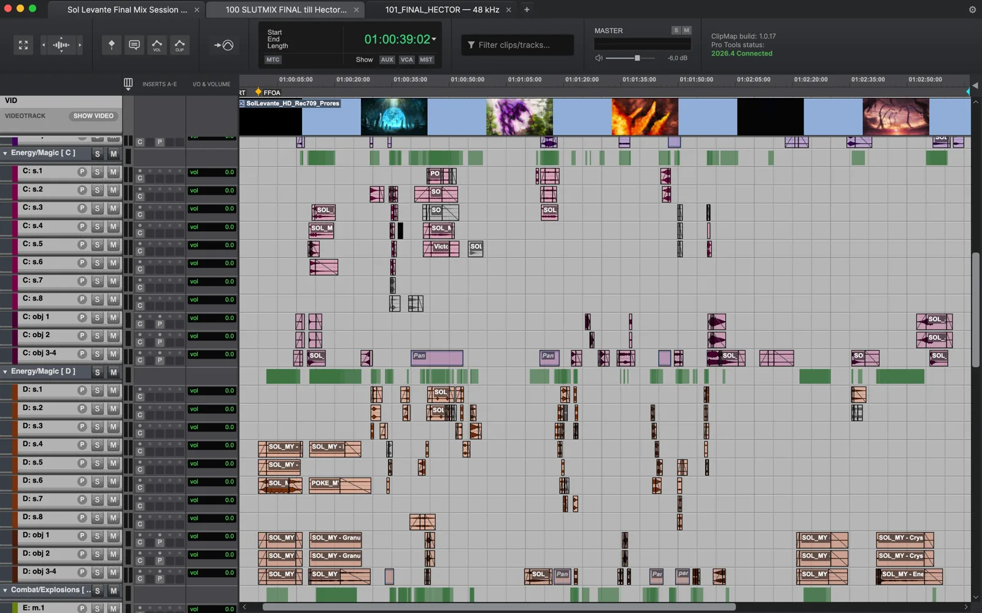Close the 100 SLUTMIX FINAL tab
The height and width of the screenshot is (613, 982).
(x=357, y=10)
